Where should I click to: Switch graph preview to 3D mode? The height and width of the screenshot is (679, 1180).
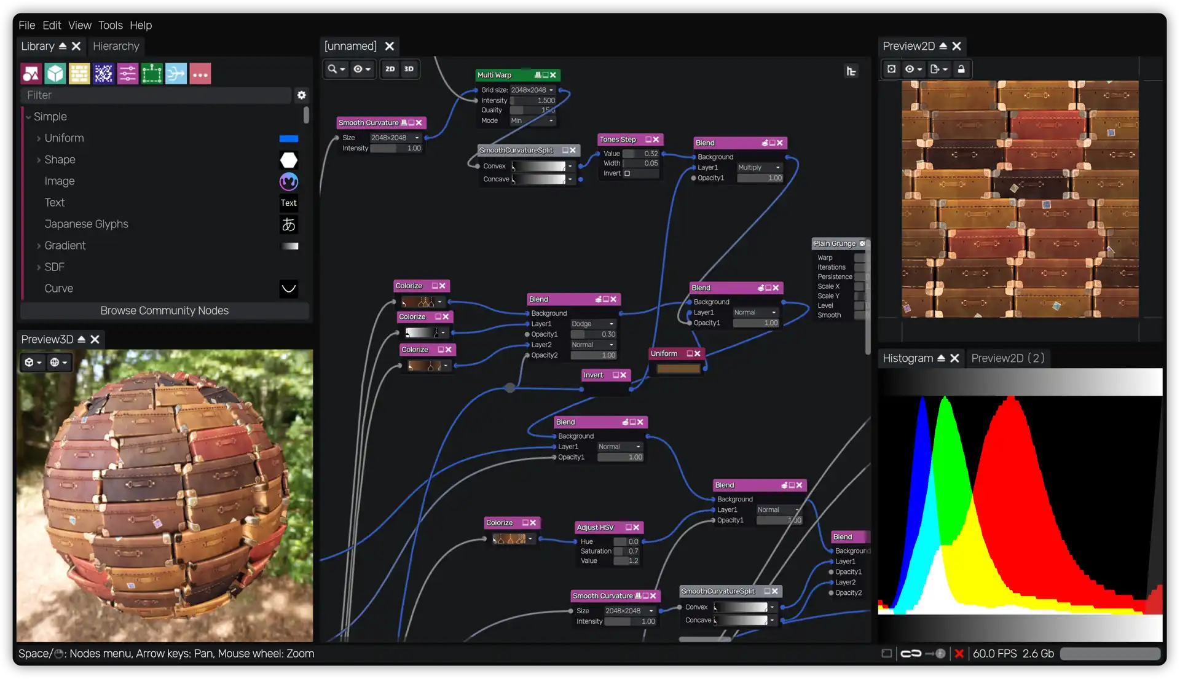pos(409,69)
